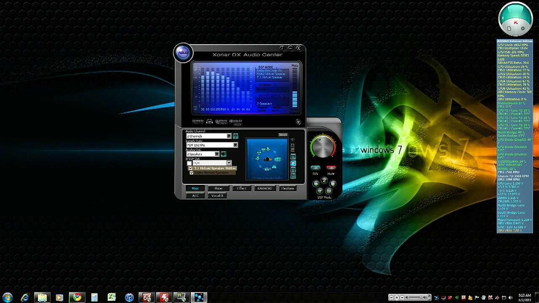Select the first rotation mode icon
Viewport: 539px width, 303px height.
293,157
